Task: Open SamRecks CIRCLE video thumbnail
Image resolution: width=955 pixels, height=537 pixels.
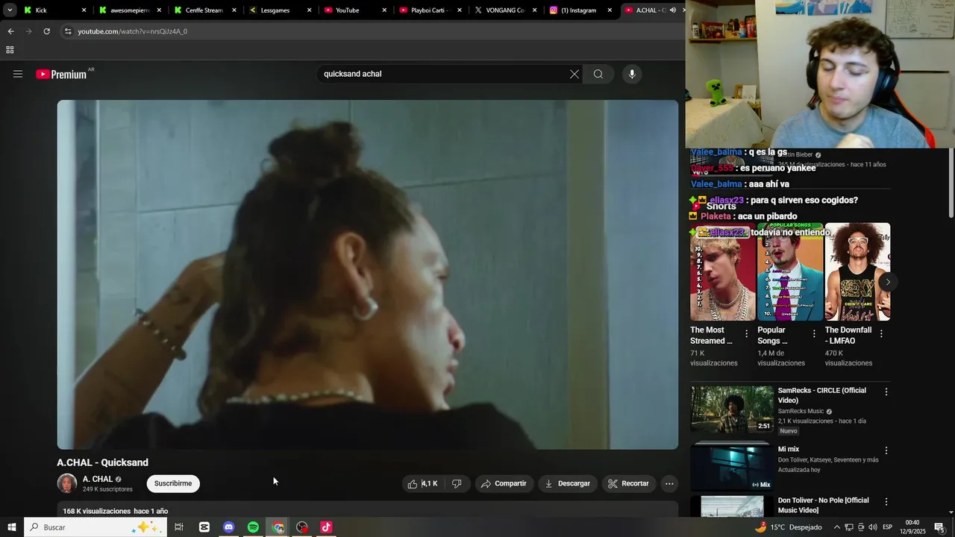Action: [732, 409]
